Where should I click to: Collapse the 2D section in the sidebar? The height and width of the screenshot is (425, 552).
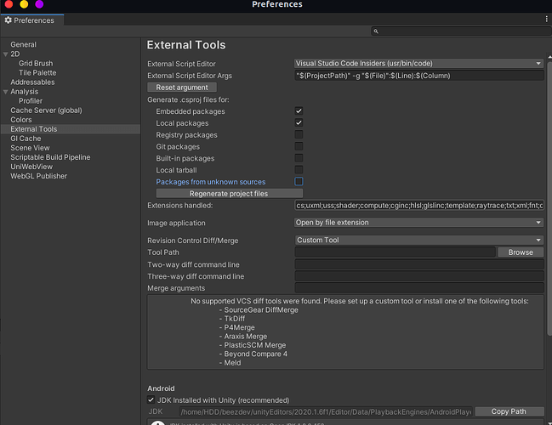click(6, 54)
